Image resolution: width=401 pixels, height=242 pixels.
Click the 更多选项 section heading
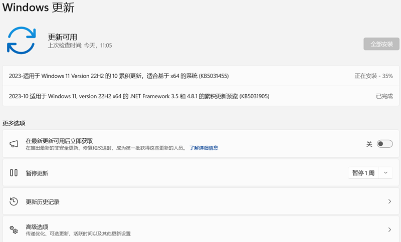coord(14,123)
